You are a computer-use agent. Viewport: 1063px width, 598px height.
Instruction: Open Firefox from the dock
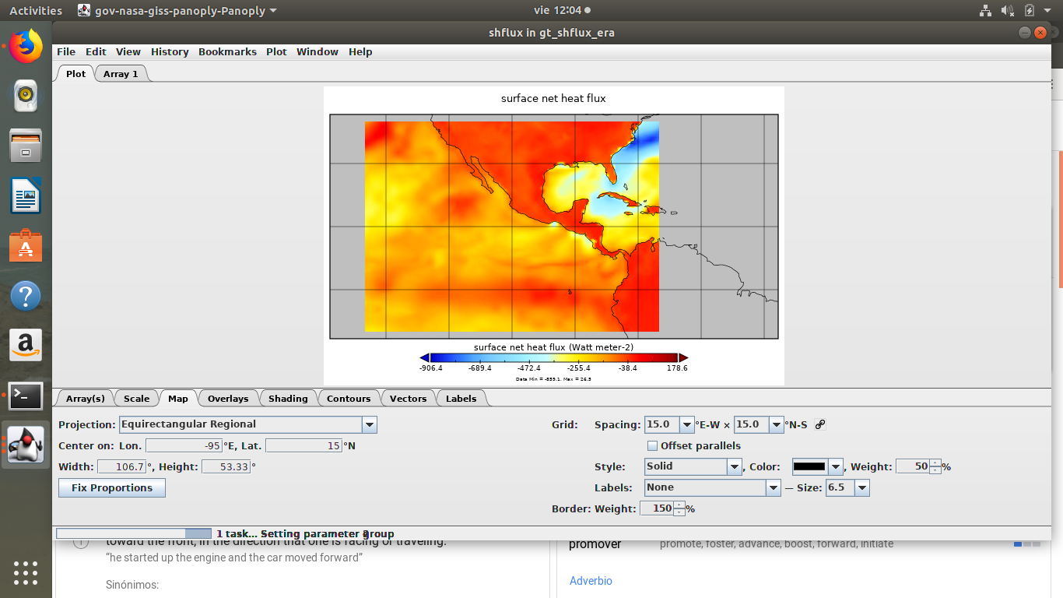point(26,47)
